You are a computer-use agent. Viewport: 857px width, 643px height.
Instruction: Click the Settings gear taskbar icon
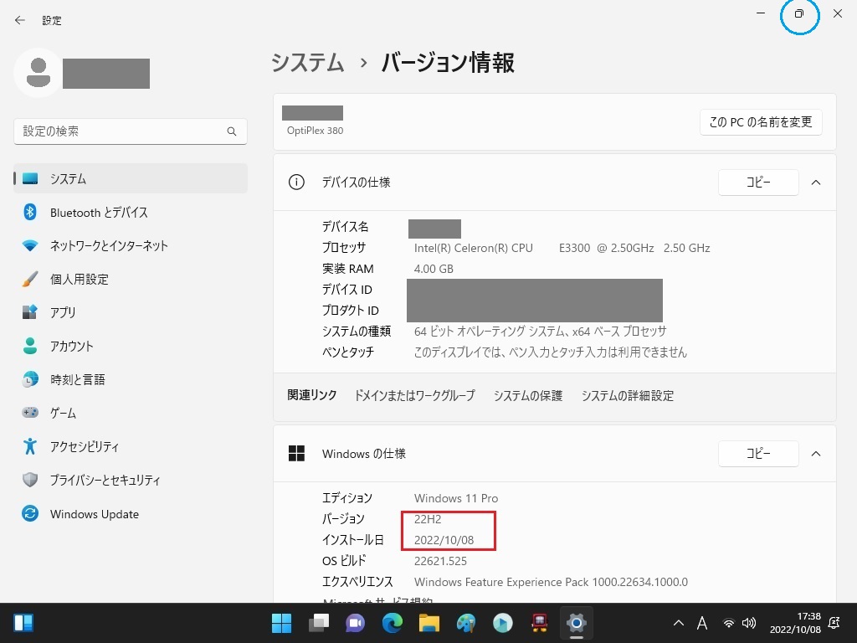coord(577,623)
